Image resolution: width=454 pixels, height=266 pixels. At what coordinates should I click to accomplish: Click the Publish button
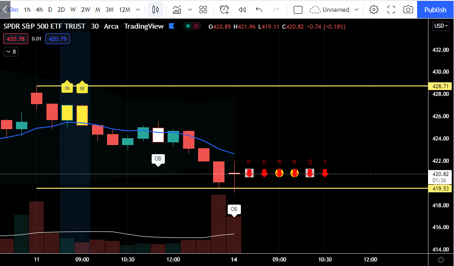click(435, 10)
